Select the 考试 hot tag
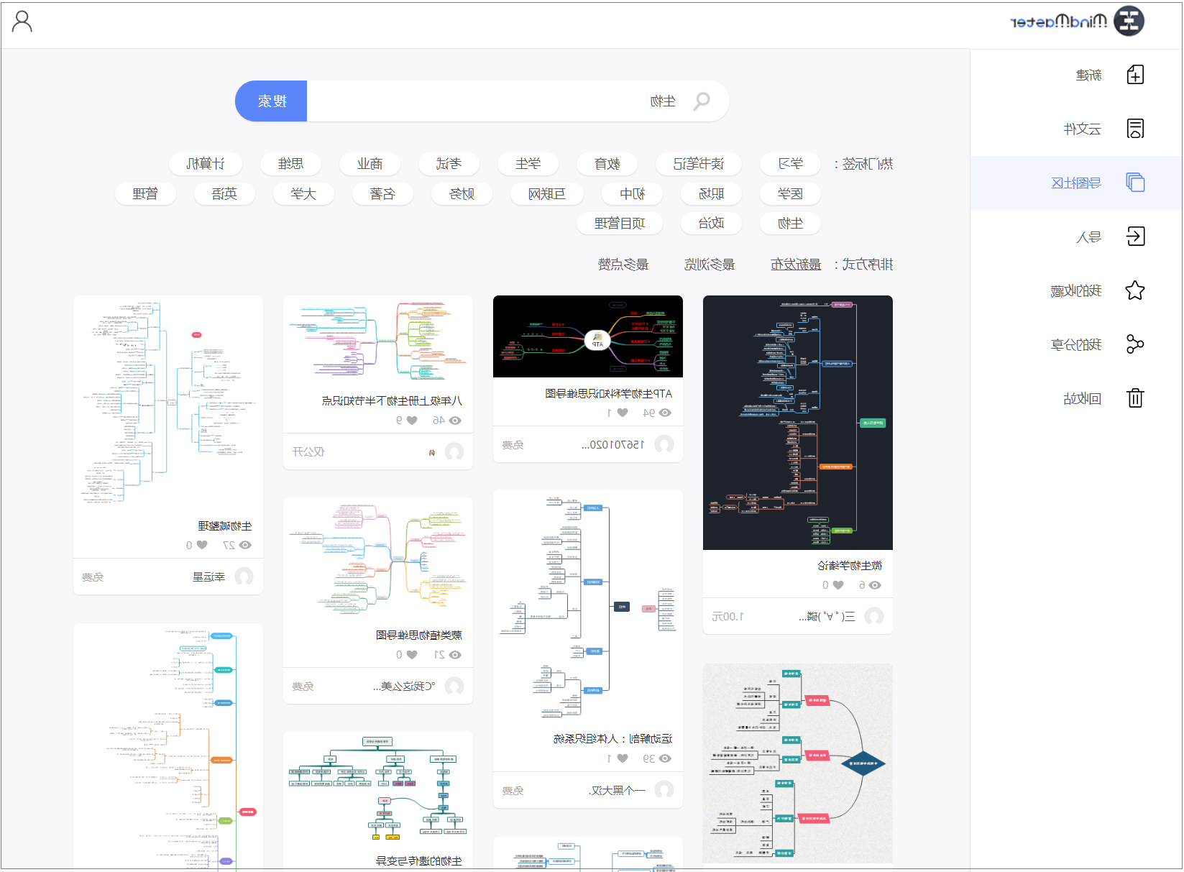 [449, 164]
